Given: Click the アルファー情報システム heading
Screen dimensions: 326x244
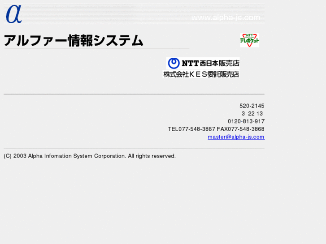Looking at the screenshot, I should (x=74, y=40).
